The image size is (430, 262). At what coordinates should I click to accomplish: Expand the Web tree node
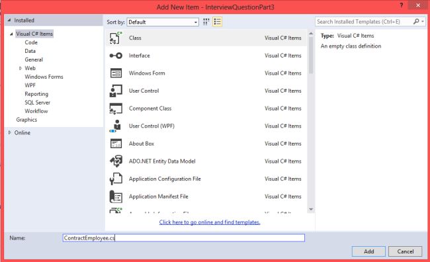click(x=21, y=68)
